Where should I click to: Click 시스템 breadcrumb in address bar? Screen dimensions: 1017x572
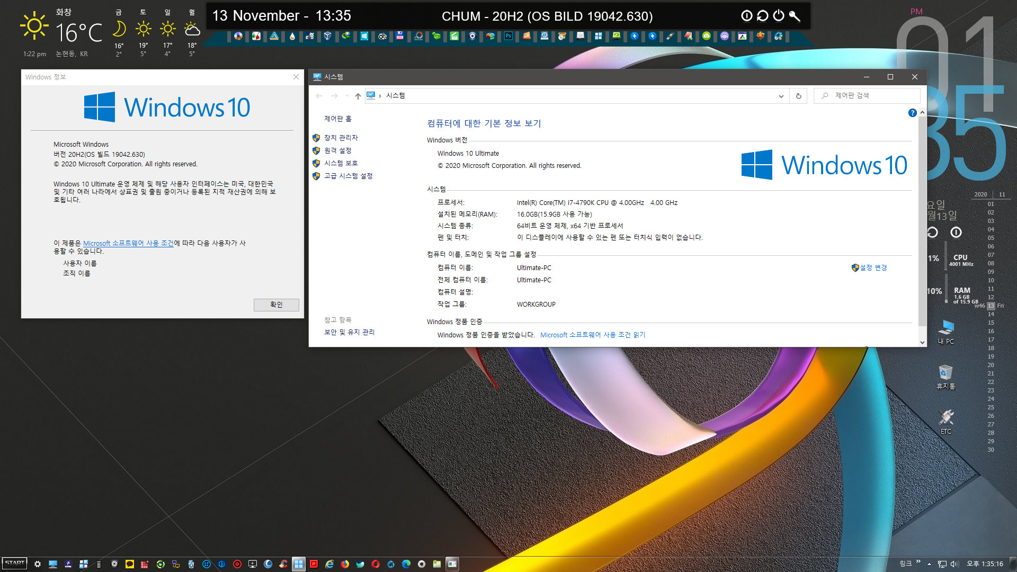click(x=396, y=96)
